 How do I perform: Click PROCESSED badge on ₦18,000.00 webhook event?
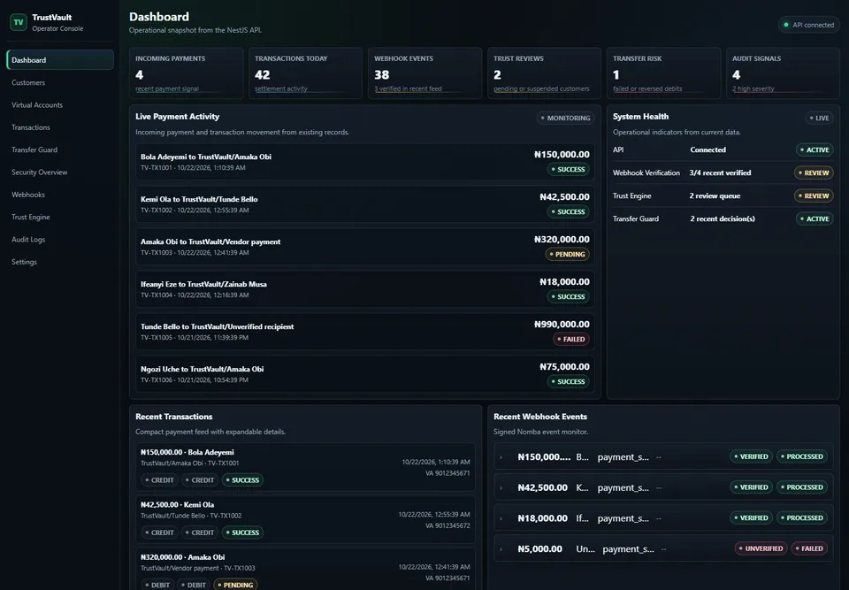pyautogui.click(x=802, y=518)
